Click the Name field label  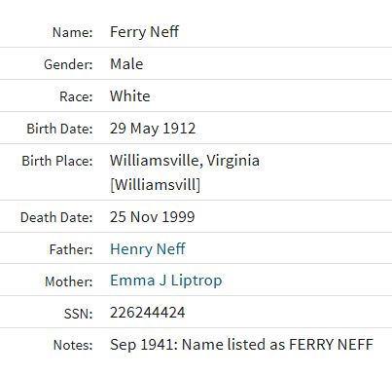pyautogui.click(x=73, y=32)
